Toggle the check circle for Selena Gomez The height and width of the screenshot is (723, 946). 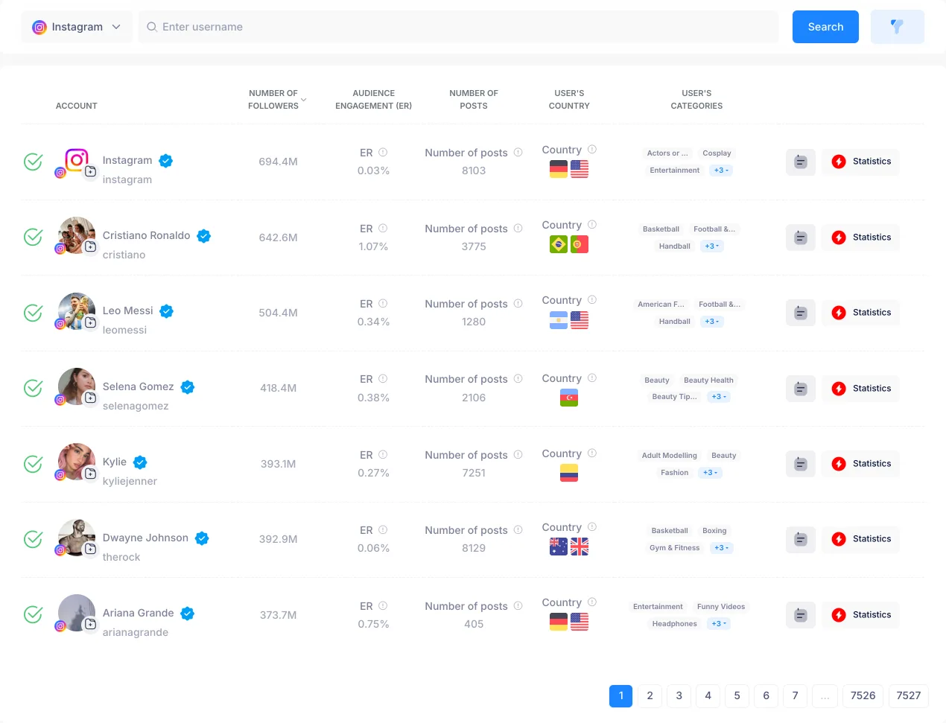(33, 388)
